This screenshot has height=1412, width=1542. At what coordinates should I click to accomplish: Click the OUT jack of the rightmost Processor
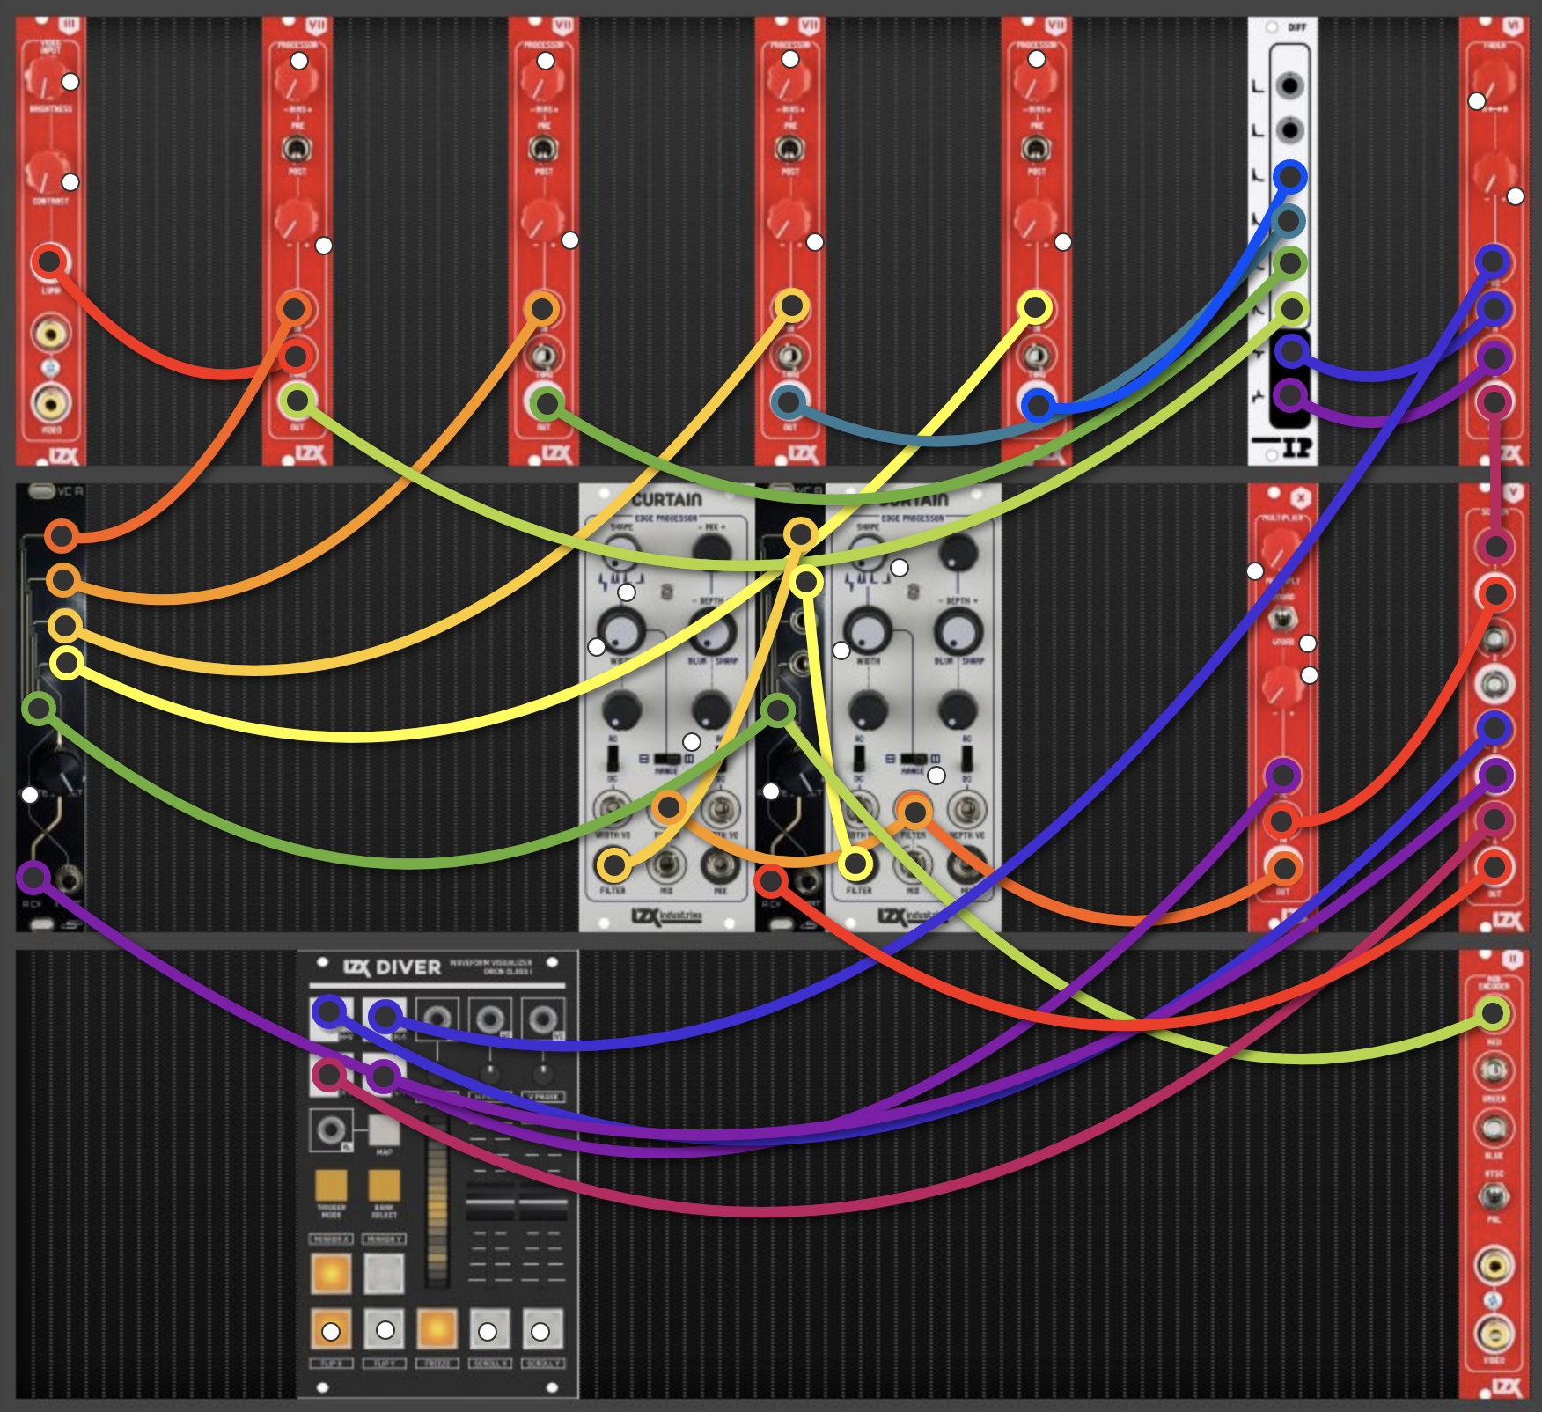coord(1039,404)
